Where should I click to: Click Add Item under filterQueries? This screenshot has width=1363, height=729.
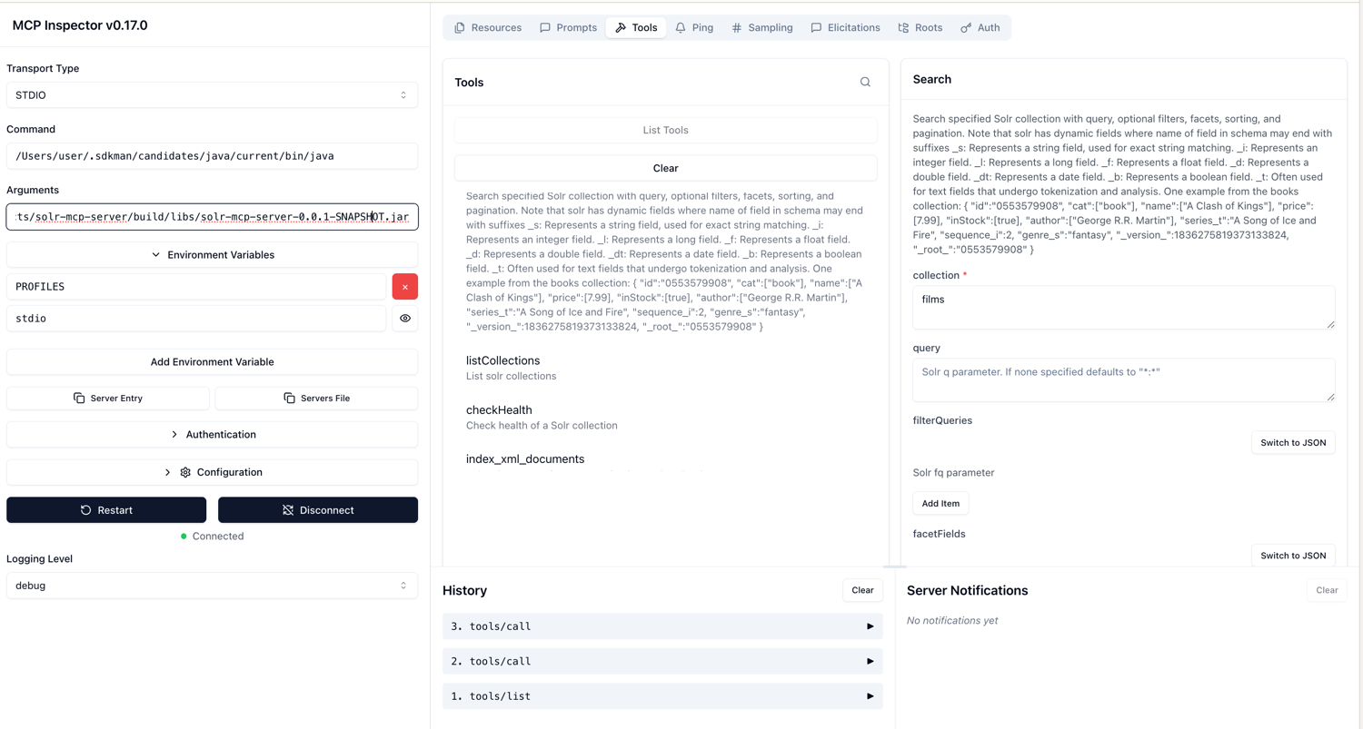(940, 503)
